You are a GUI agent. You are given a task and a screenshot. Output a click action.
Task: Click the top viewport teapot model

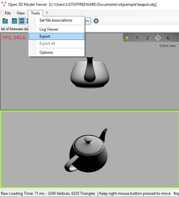[90, 72]
